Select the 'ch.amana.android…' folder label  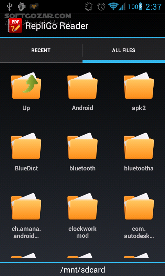tap(26, 232)
